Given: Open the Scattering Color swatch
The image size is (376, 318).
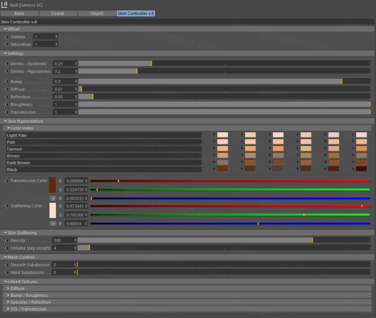Looking at the screenshot, I should coord(53,210).
